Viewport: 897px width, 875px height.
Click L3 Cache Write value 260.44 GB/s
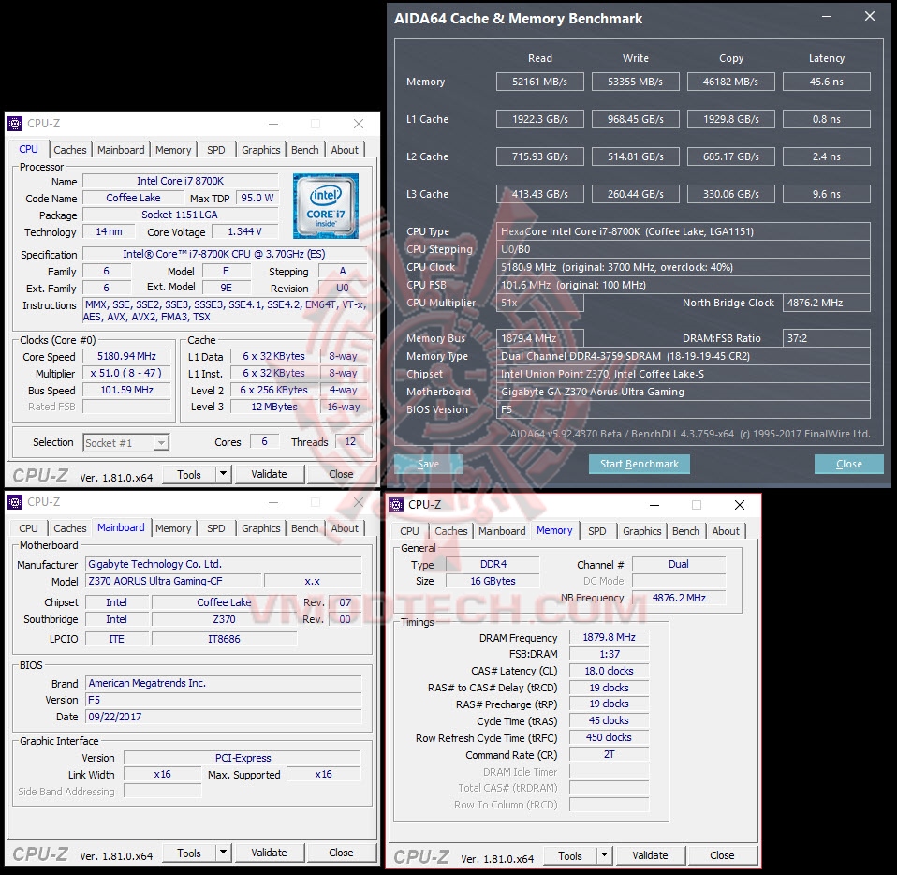tap(635, 194)
